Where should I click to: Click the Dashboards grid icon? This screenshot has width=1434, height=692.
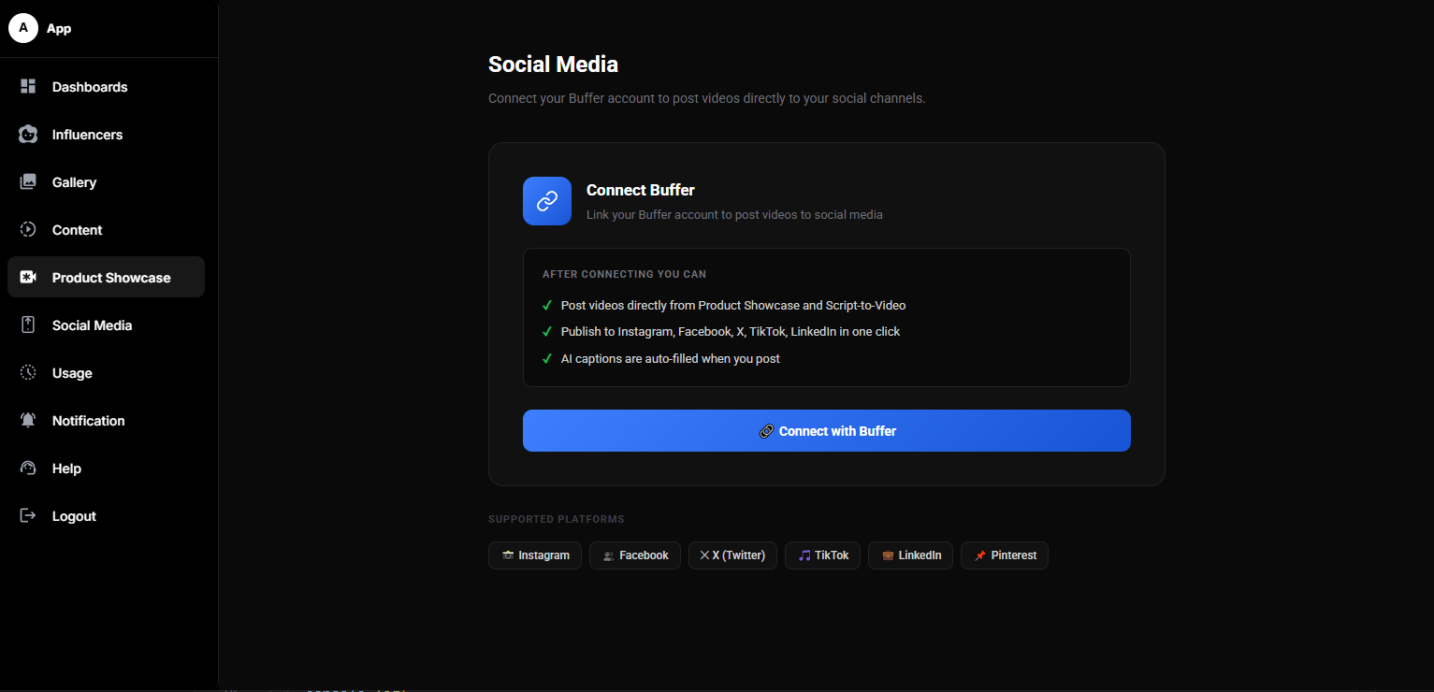pos(28,86)
